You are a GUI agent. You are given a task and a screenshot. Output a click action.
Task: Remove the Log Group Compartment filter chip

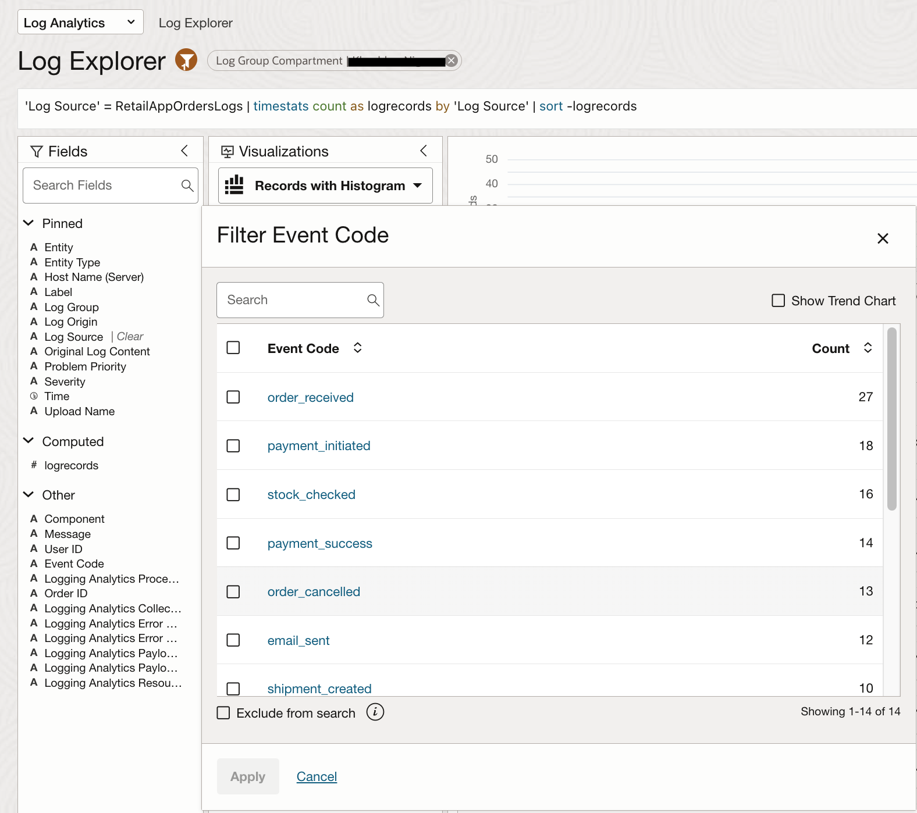[x=452, y=60]
